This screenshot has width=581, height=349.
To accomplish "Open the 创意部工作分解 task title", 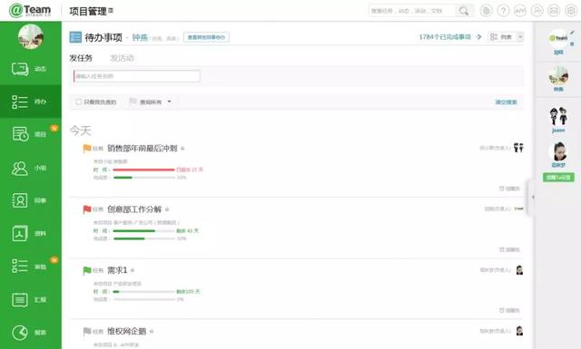I will 134,209.
